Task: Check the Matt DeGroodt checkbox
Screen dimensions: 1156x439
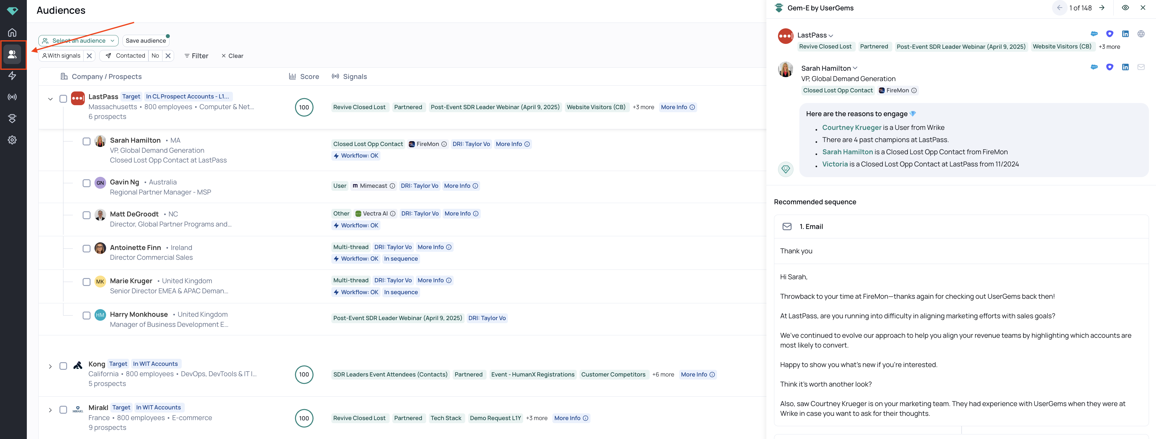Action: click(x=87, y=215)
